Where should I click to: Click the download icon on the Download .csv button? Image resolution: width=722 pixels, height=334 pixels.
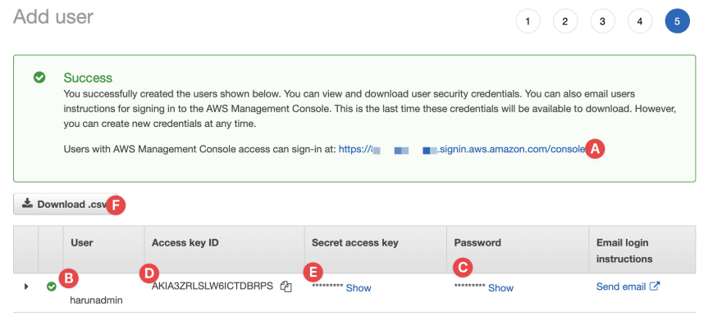[x=27, y=203]
